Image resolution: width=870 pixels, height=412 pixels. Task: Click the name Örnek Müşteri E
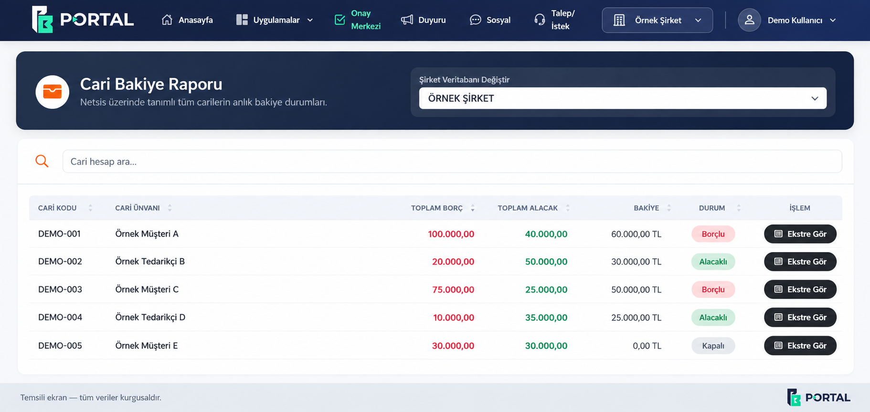point(146,346)
